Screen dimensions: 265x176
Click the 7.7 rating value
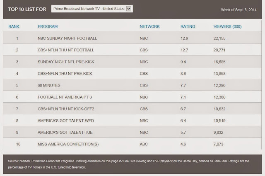(183, 85)
